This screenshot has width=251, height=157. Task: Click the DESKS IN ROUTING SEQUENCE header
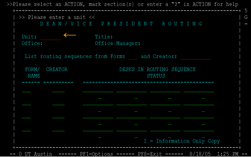coord(158,69)
